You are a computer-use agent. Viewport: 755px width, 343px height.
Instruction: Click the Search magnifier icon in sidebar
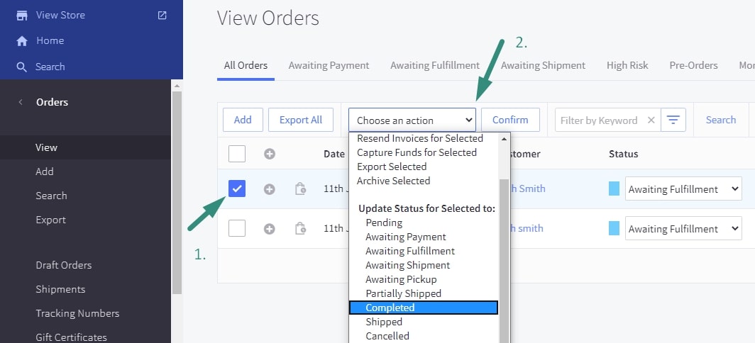click(x=22, y=67)
